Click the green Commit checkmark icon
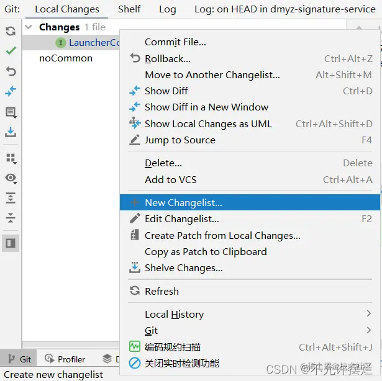This screenshot has height=381, width=382. pos(11,51)
